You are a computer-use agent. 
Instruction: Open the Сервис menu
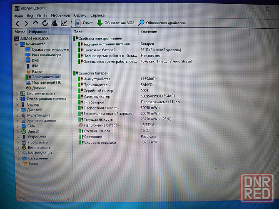click(x=80, y=15)
